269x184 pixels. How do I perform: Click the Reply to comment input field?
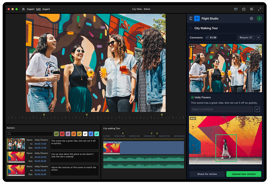[x=222, y=109]
